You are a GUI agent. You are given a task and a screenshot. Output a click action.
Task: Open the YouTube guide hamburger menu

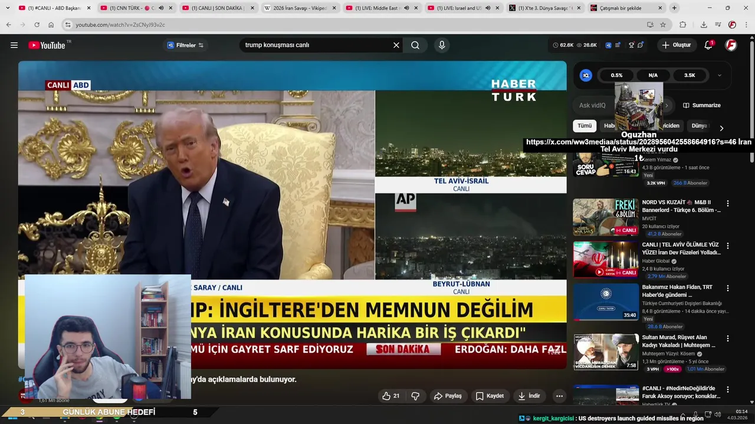point(14,45)
